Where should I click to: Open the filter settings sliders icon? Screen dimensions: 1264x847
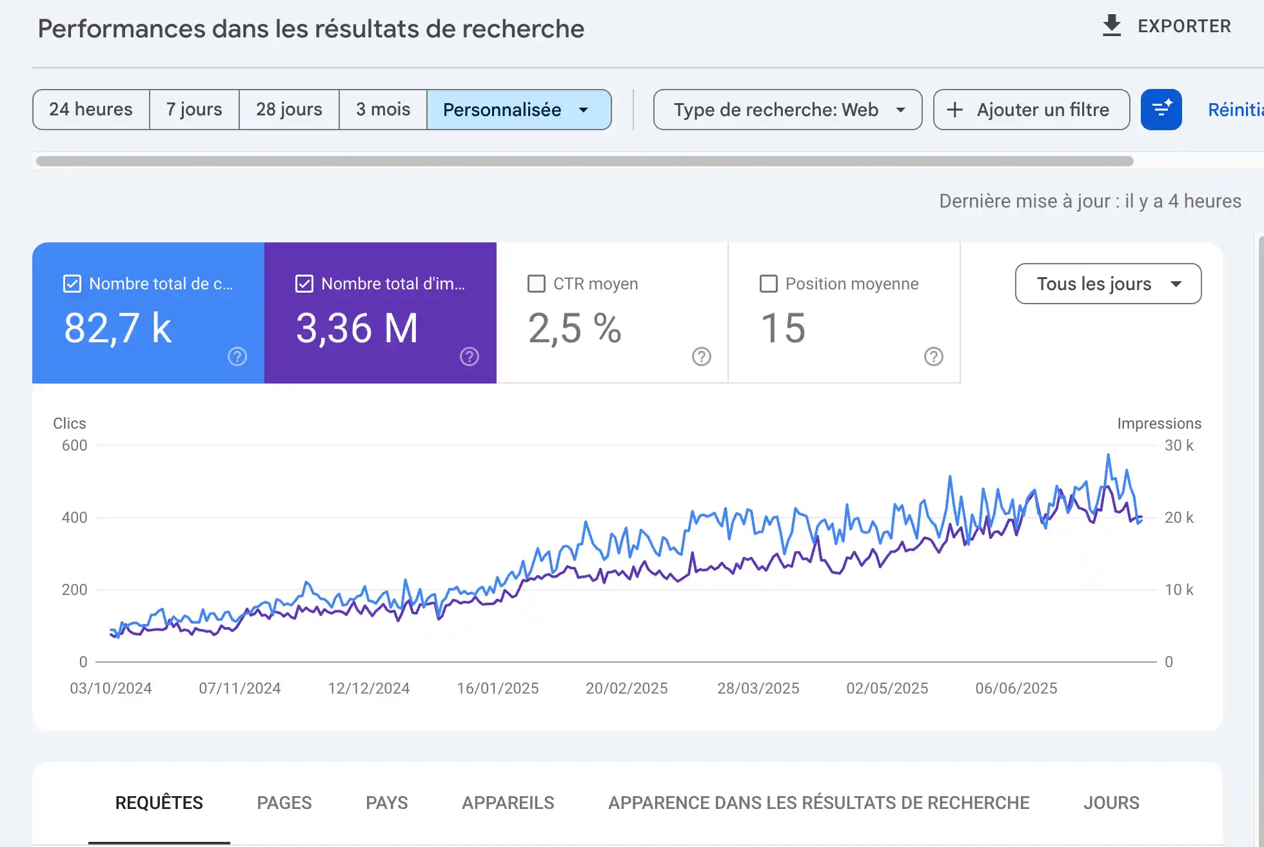[1161, 110]
